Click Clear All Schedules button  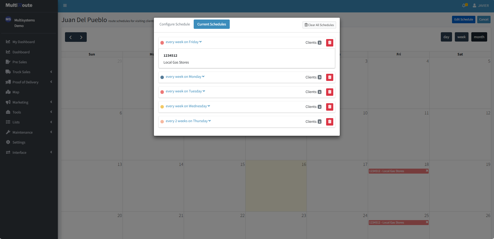click(319, 25)
